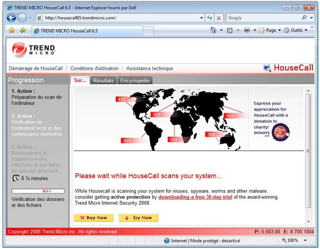Select the TREND MICRO HouseCall 6.5 tab
The width and height of the screenshot is (320, 249).
(x=87, y=31)
